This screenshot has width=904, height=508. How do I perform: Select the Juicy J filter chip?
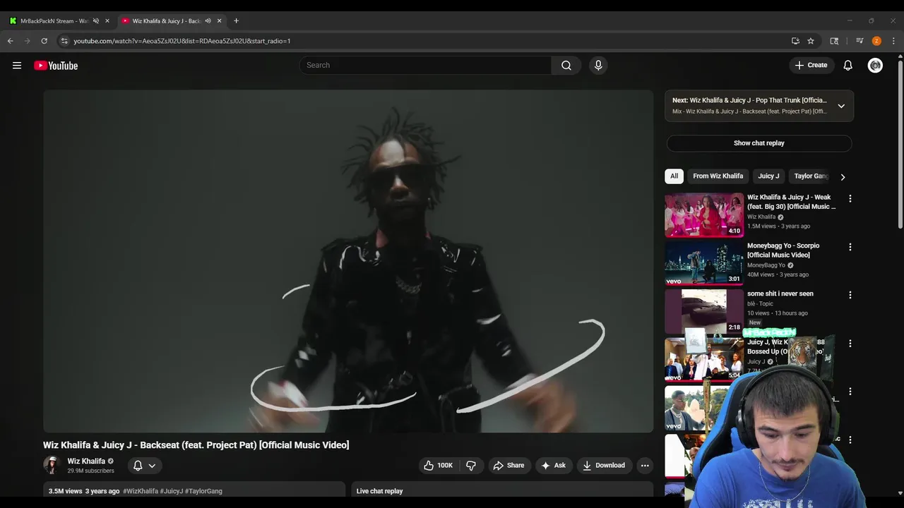pos(768,176)
